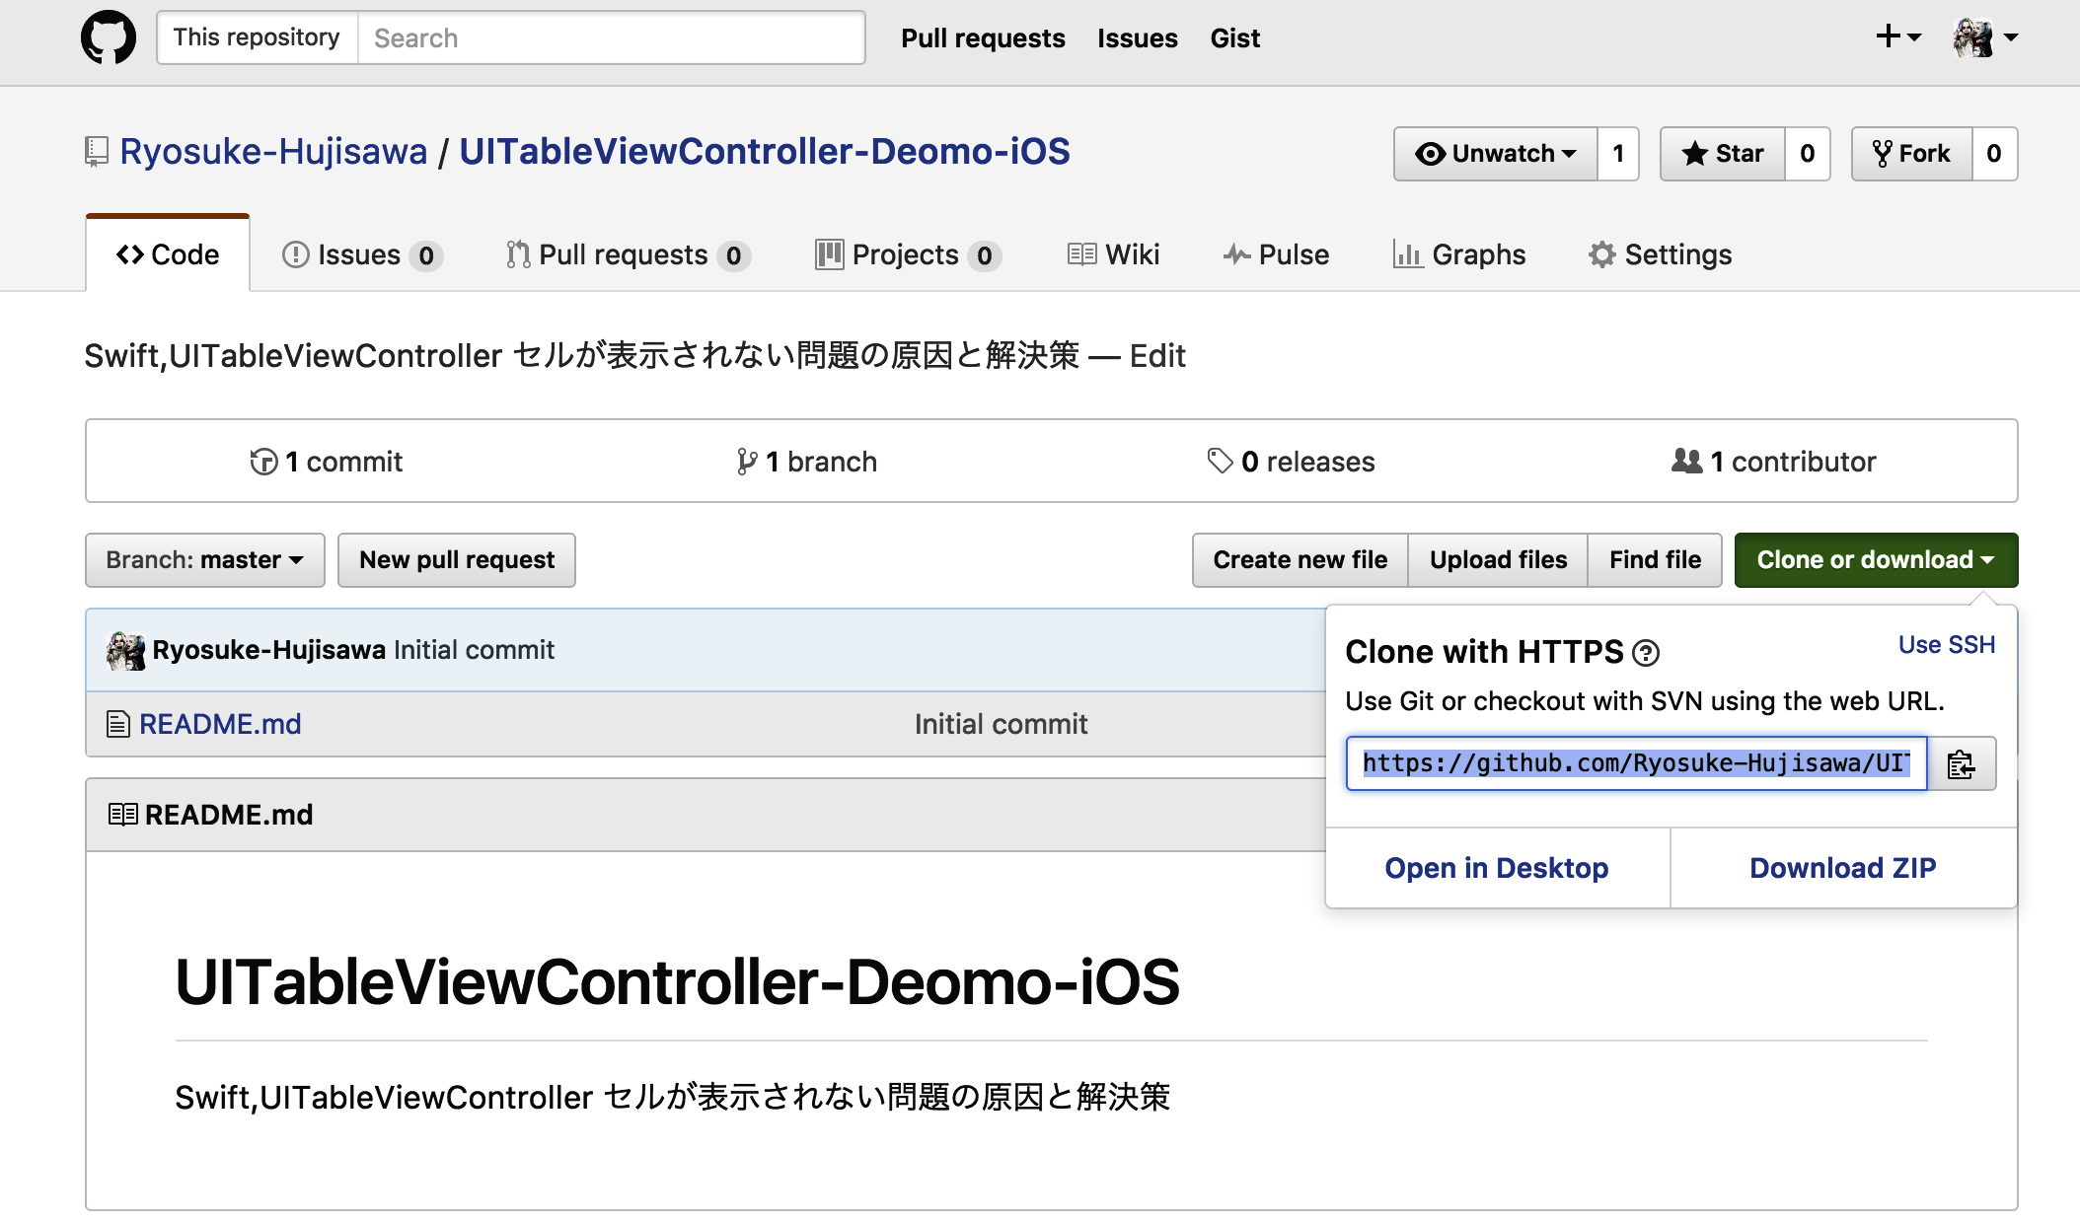Click the README book icon in header
Viewport: 2080px width, 1225px height.
point(122,815)
